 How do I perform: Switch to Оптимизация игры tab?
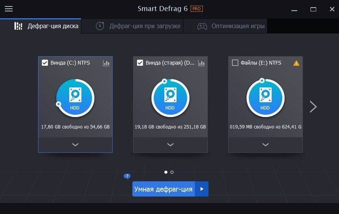coord(231,26)
